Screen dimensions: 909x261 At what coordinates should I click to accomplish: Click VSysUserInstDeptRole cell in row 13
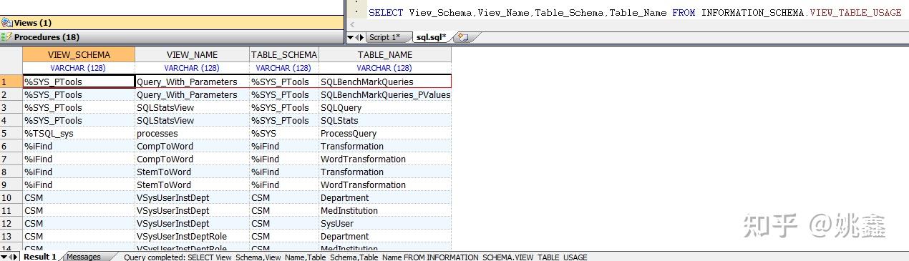click(x=192, y=236)
